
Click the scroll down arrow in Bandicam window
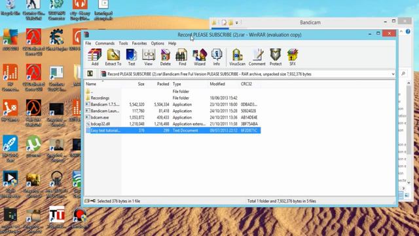[409, 182]
